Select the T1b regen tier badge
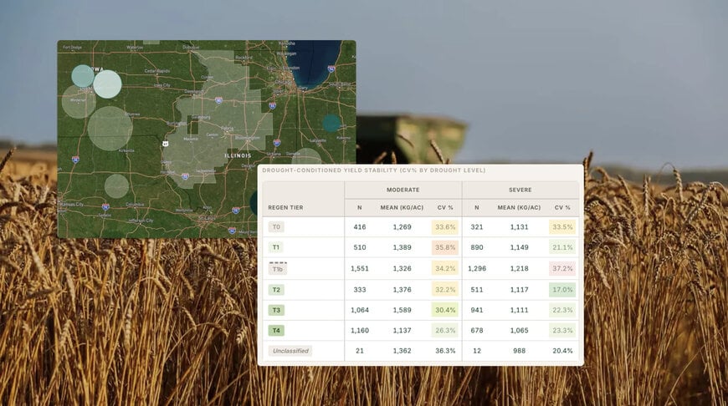The width and height of the screenshot is (728, 406). pyautogui.click(x=278, y=269)
